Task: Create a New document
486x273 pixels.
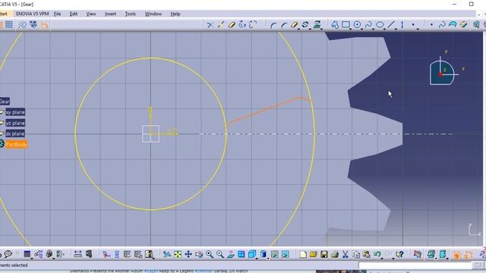Action: click(x=303, y=255)
